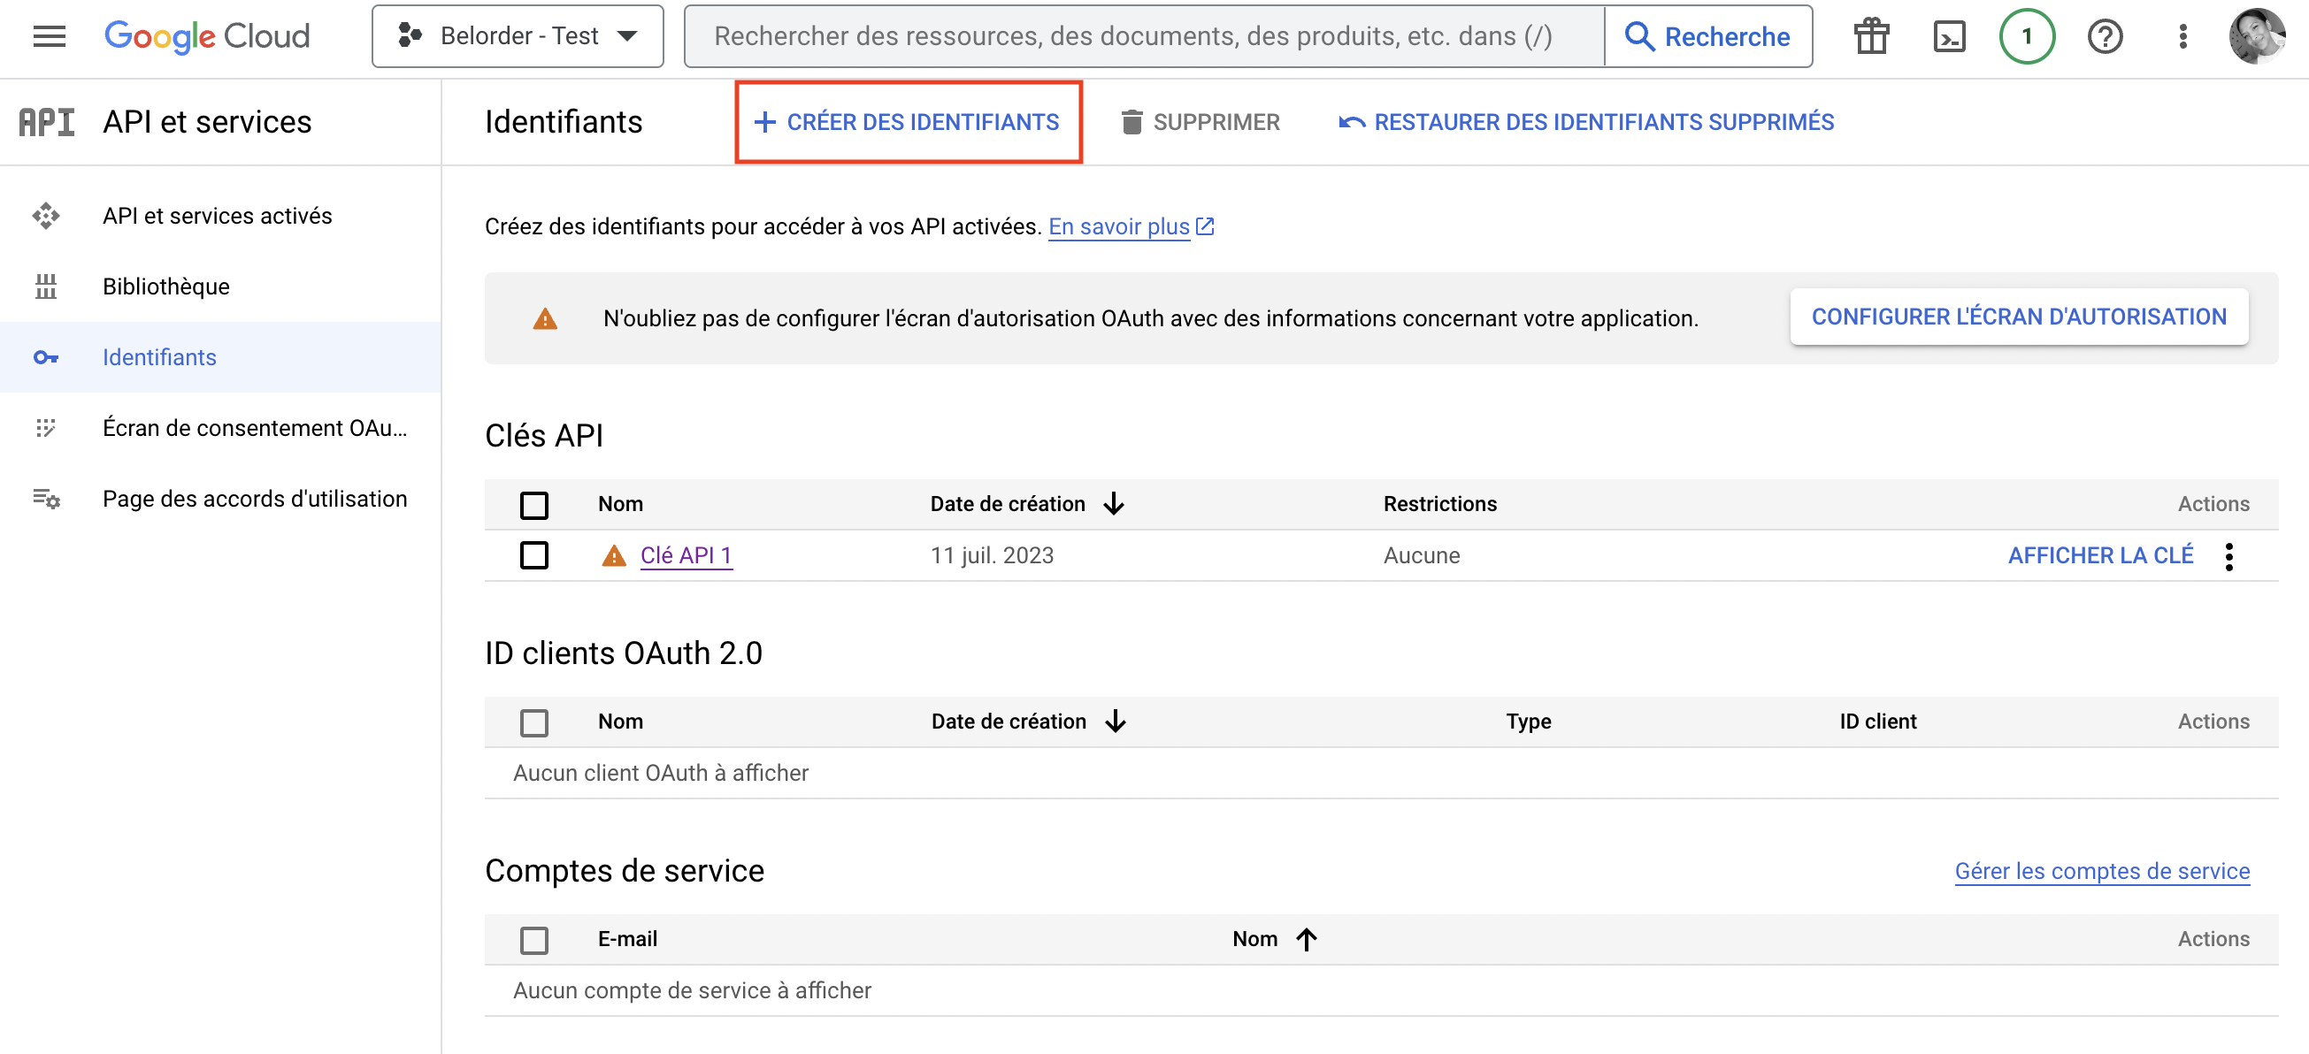Image resolution: width=2309 pixels, height=1054 pixels.
Task: Click the OAuth consent screen icon
Action: [46, 427]
